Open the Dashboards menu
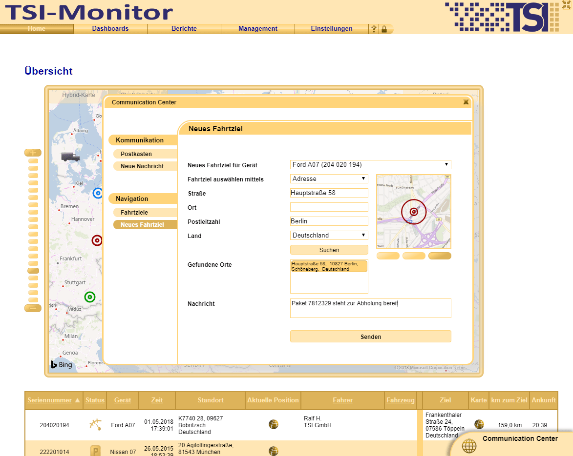Image resolution: width=573 pixels, height=456 pixels. coord(110,28)
